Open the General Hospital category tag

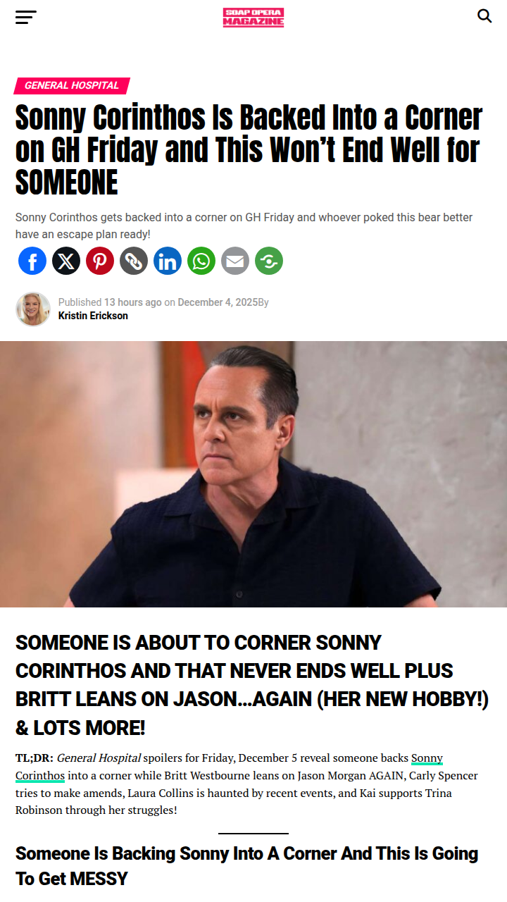72,85
